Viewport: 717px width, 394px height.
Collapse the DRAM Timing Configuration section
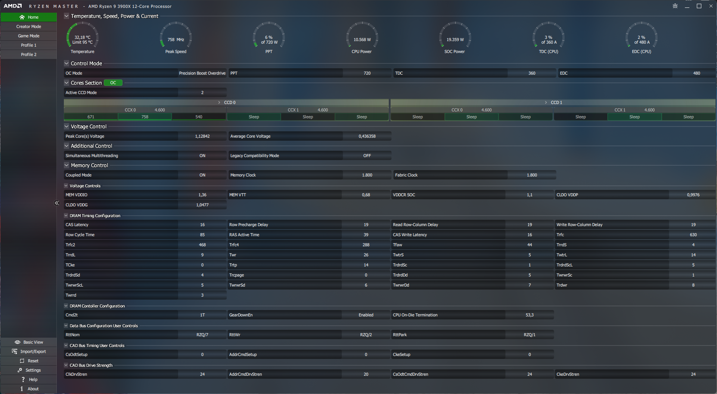click(x=66, y=215)
